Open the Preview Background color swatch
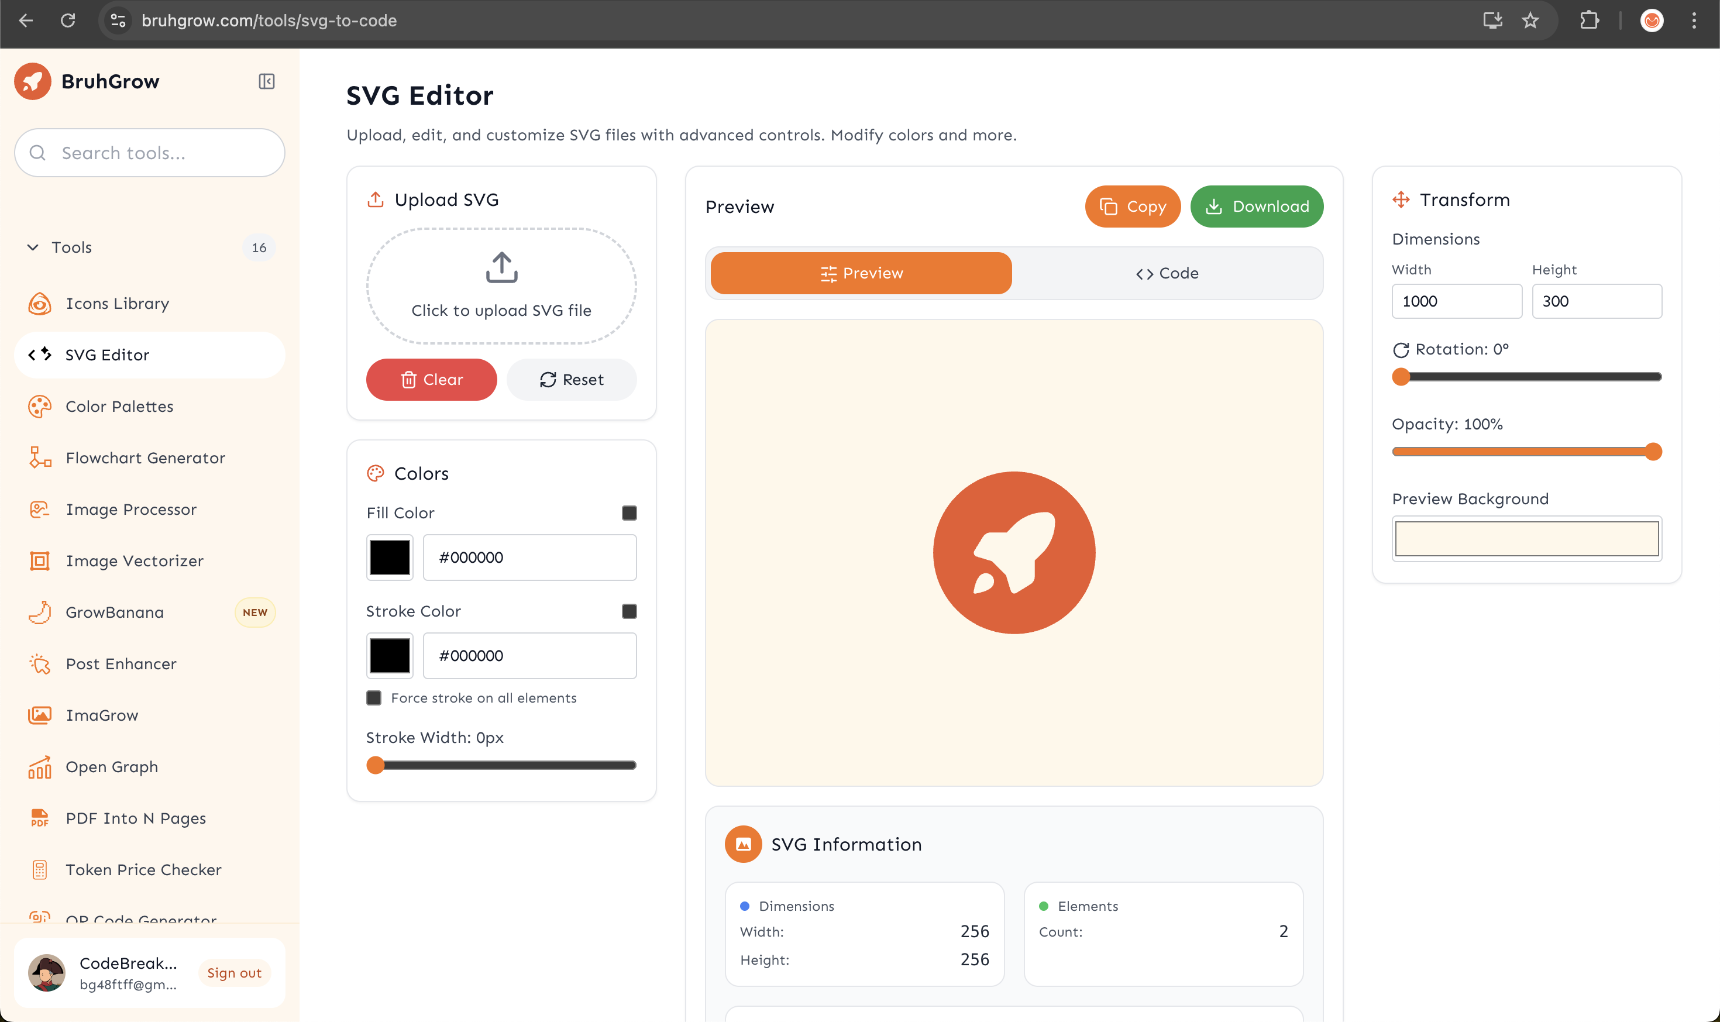Screen dimensions: 1720x1022 tap(1526, 539)
